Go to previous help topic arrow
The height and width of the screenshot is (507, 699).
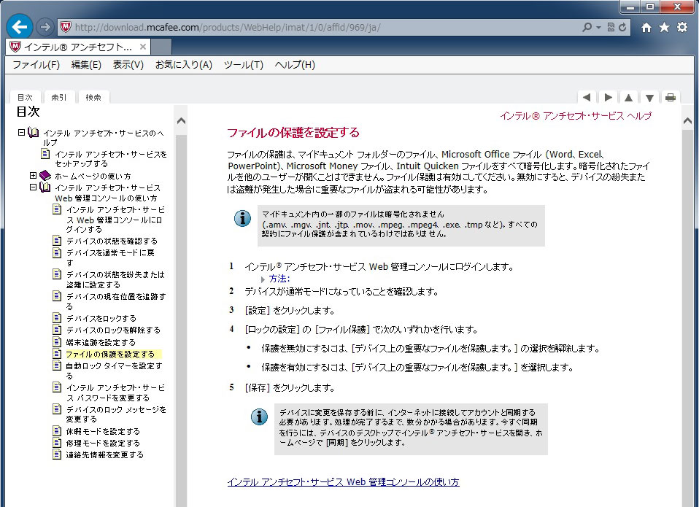coord(586,97)
